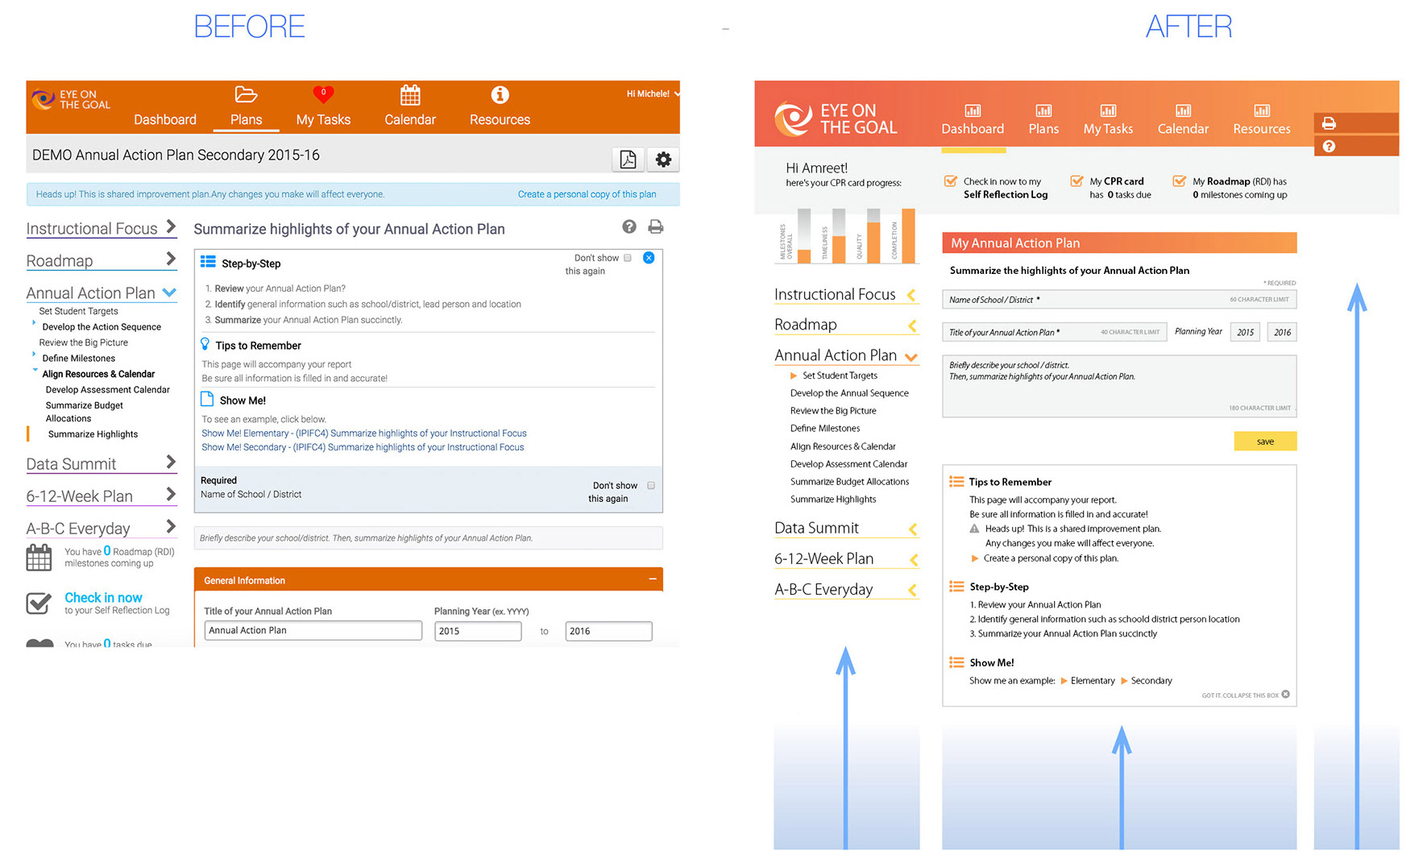The width and height of the screenshot is (1427, 863).
Task: Expand Instructional Focus chevron in After sidebar
Action: tap(912, 295)
